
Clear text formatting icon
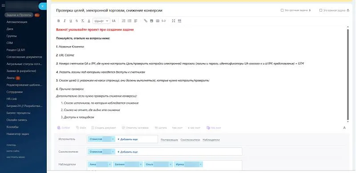point(83,21)
